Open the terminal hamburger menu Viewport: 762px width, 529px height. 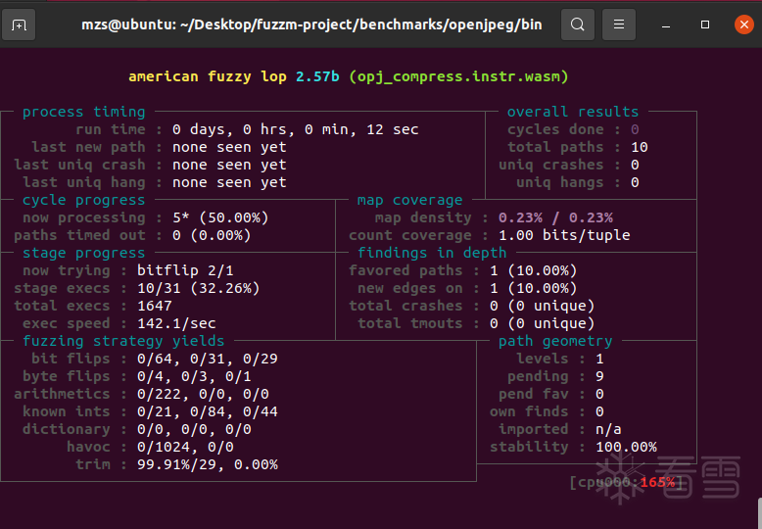(618, 24)
